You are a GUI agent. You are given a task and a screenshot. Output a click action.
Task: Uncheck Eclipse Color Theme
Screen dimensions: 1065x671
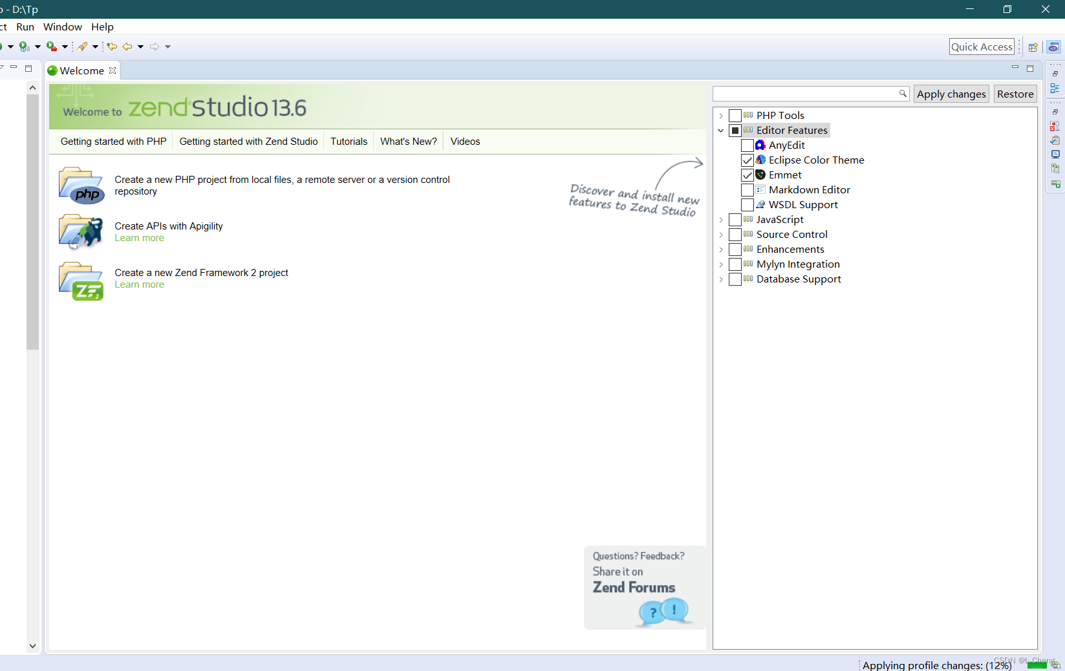pos(748,160)
